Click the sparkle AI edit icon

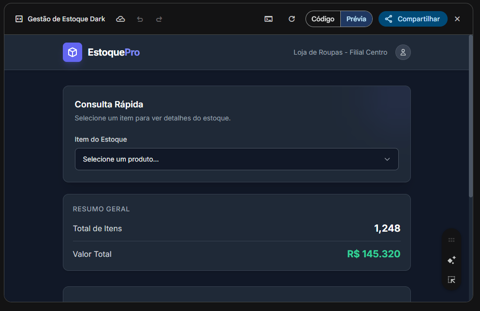(451, 260)
